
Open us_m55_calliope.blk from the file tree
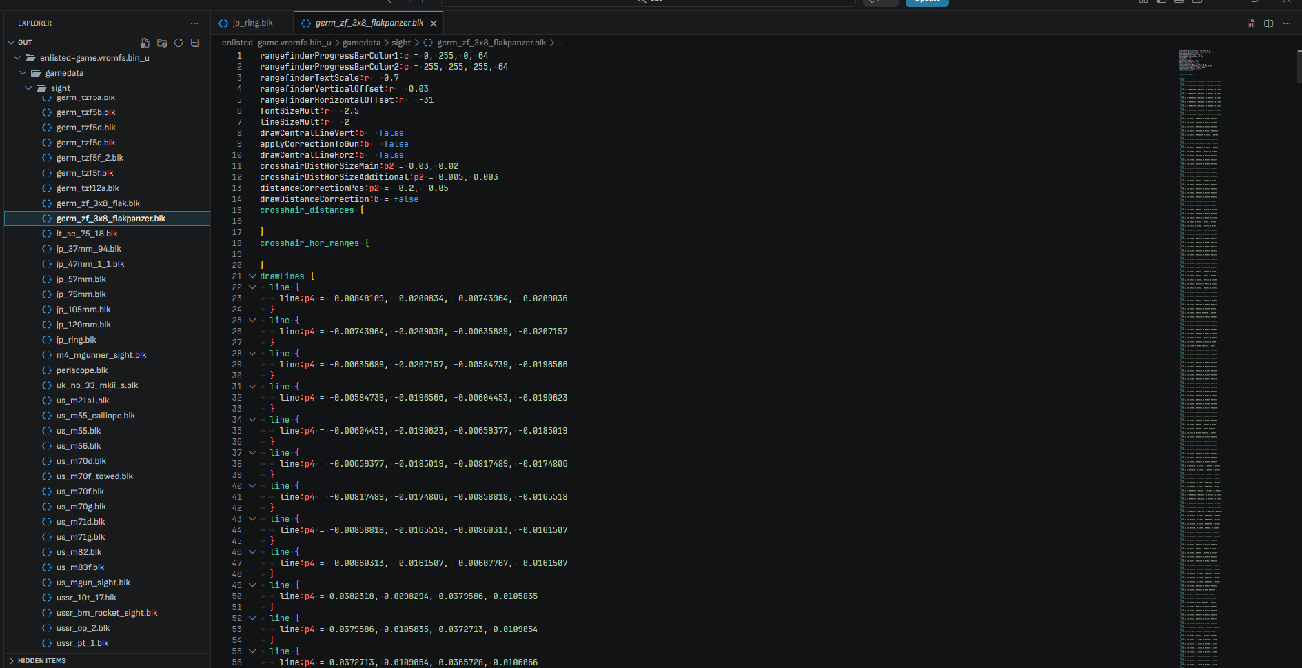click(x=107, y=416)
